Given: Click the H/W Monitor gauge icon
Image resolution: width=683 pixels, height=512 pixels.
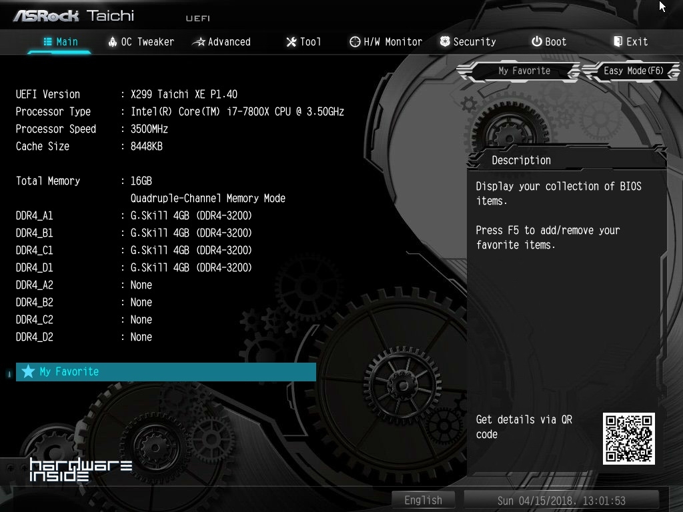Looking at the screenshot, I should point(355,42).
